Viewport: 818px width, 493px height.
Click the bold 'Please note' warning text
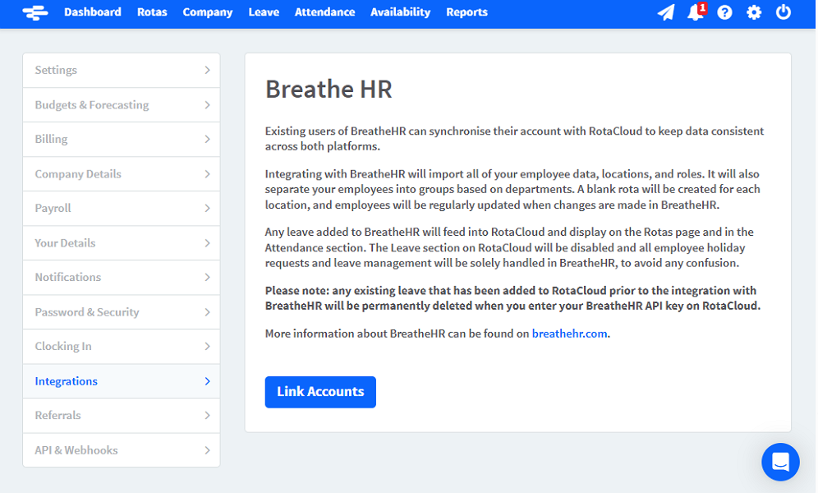pyautogui.click(x=512, y=298)
